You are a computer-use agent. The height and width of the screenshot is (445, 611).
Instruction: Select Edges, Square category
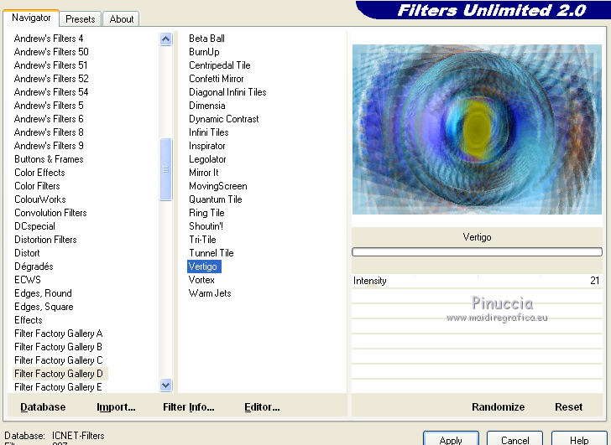[x=44, y=307]
